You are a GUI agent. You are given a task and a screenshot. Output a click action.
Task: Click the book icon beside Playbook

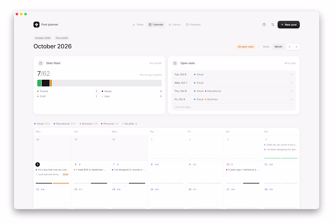187,25
